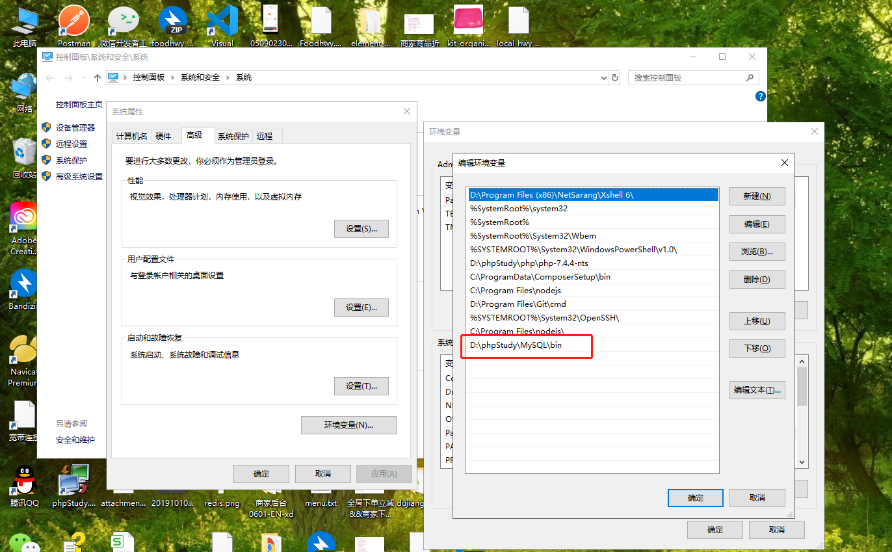
Task: Click the 编辑文本(T) button
Action: pos(757,390)
